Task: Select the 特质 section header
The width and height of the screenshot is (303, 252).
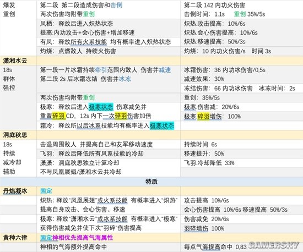Action: [151, 182]
